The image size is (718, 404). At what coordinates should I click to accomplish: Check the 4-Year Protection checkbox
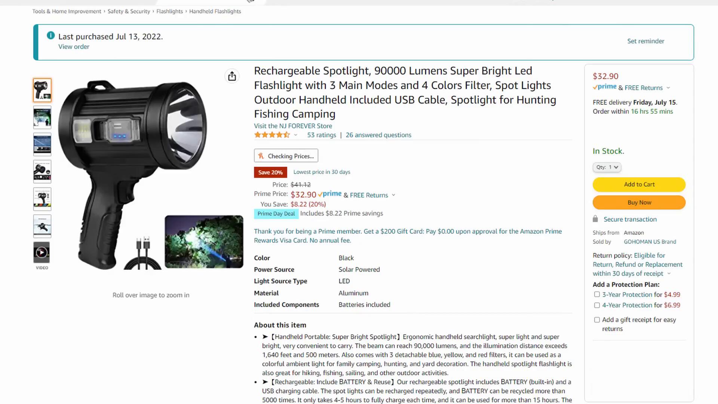(597, 305)
